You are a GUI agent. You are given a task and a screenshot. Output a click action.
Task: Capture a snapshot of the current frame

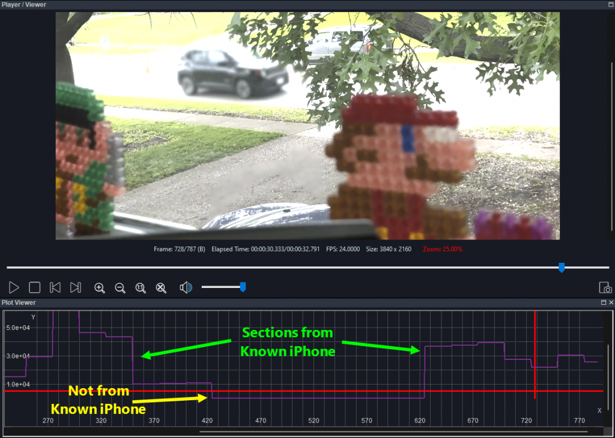[x=605, y=288]
